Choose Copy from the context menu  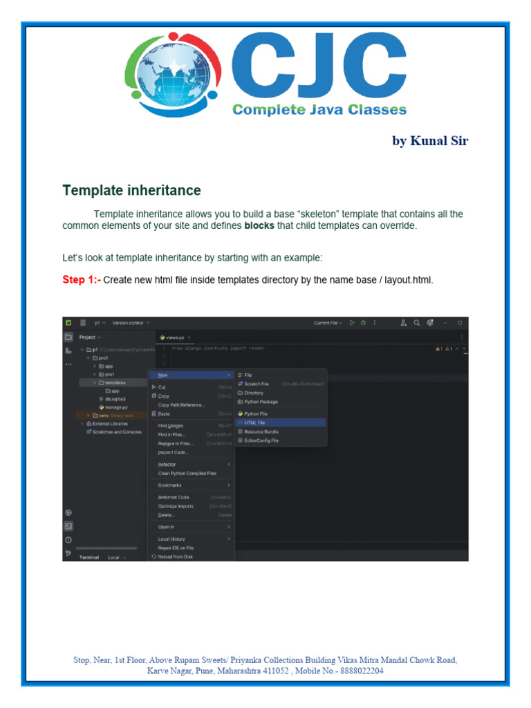click(192, 396)
